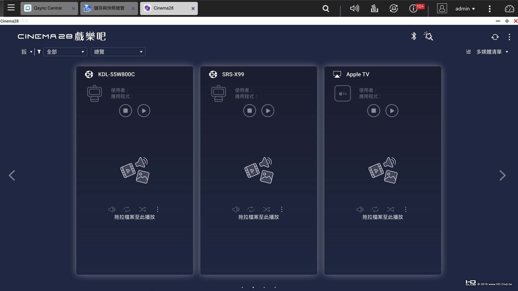Expand the 全部 filter dropdown
This screenshot has height=291, width=518.
point(65,52)
